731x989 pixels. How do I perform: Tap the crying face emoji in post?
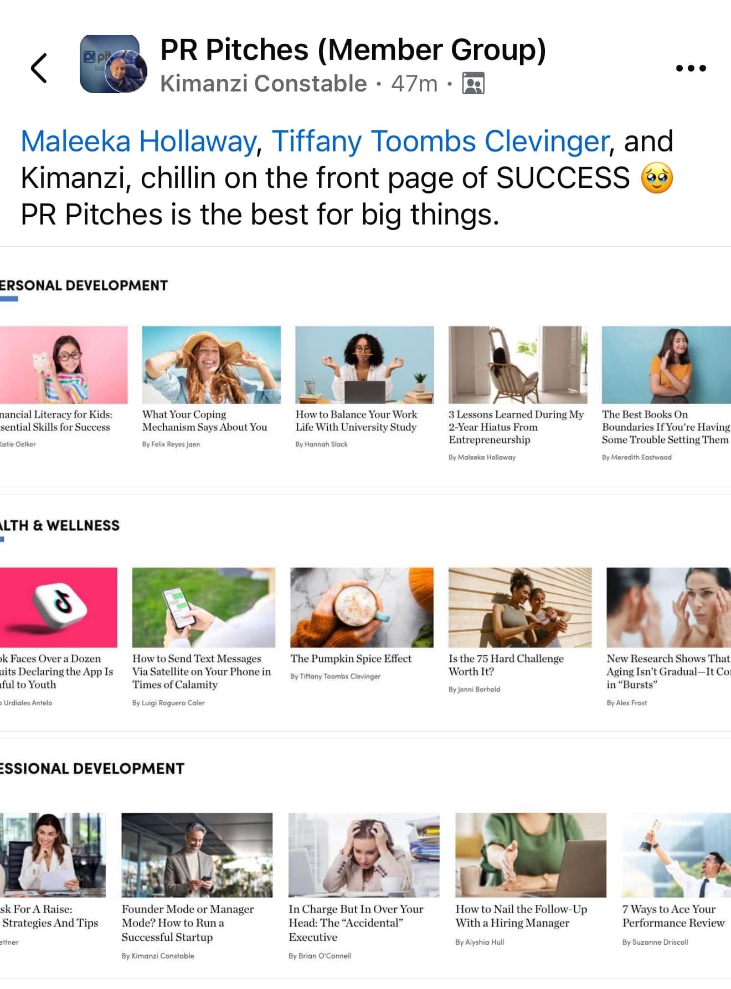tap(657, 178)
